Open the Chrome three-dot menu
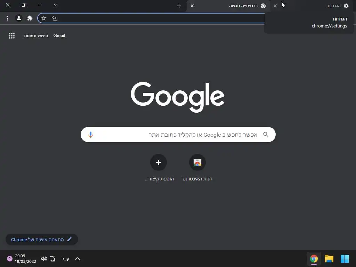Viewport: 356px width, 267px height. coord(8,18)
